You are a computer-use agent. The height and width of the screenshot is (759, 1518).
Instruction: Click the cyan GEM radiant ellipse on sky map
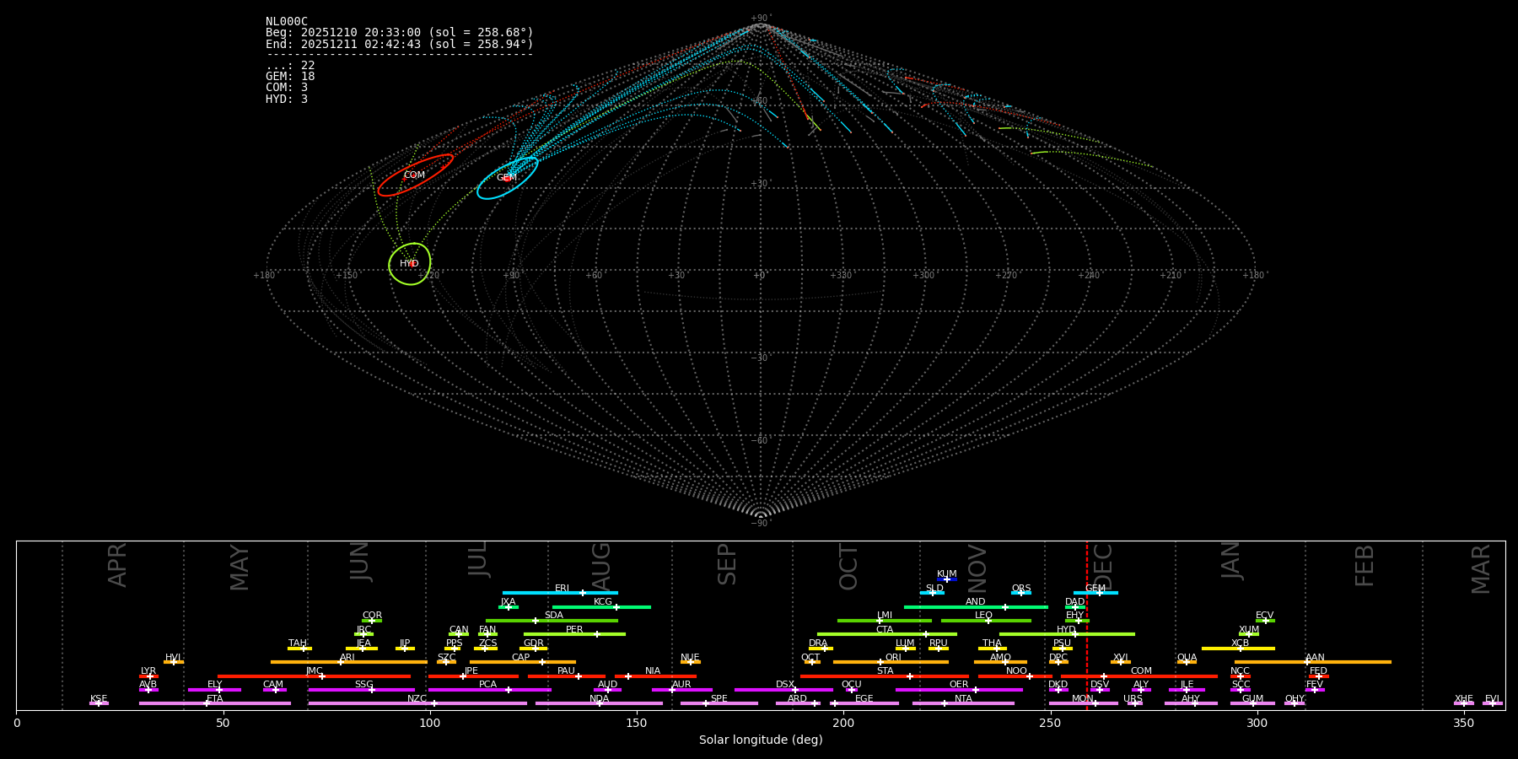507,178
